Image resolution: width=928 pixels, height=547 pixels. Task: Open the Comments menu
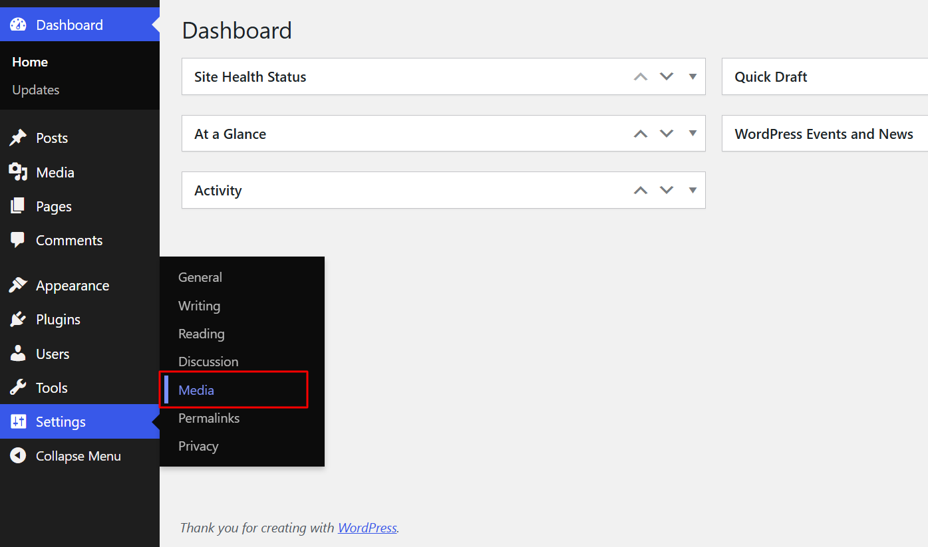(80, 241)
